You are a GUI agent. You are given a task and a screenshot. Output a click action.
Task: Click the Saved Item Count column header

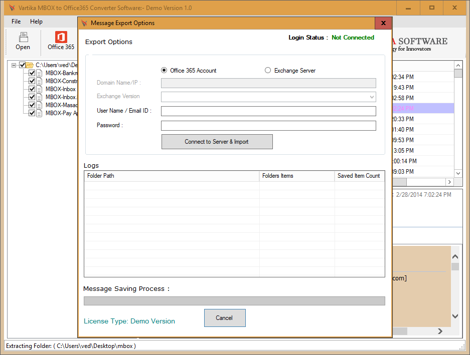click(x=359, y=176)
